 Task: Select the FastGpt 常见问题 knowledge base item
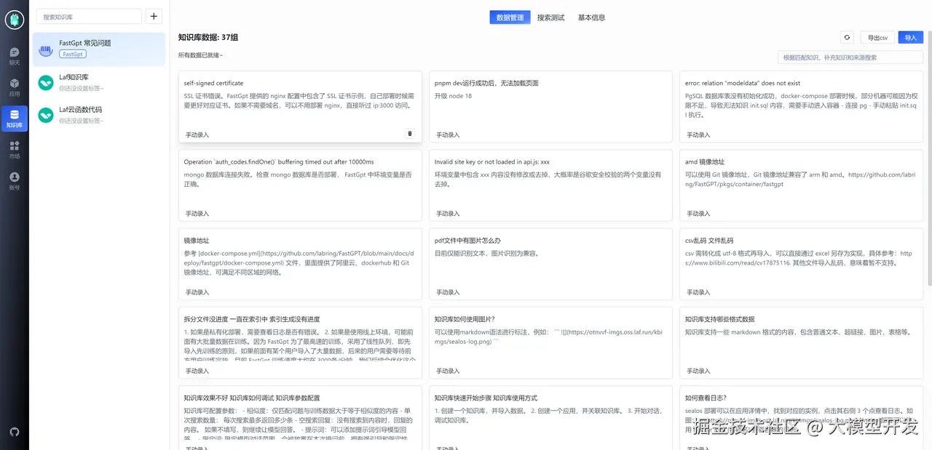coord(99,49)
